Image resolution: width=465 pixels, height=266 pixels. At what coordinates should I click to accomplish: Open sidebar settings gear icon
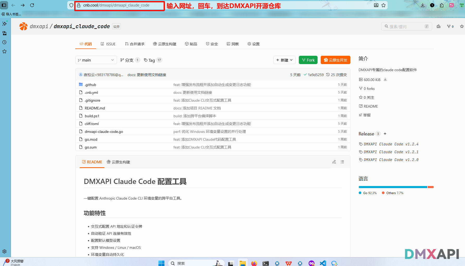pos(4,251)
